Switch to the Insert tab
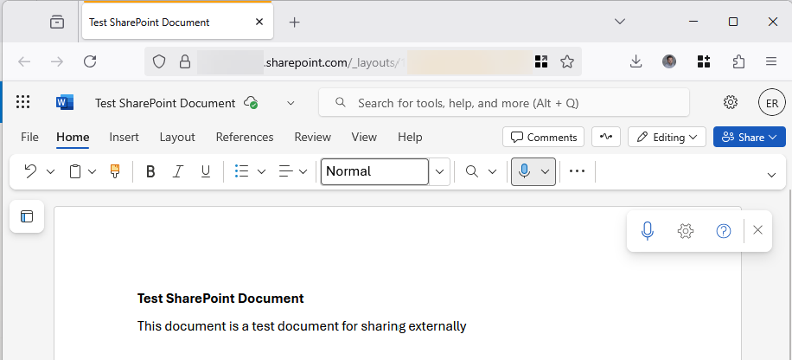The image size is (792, 360). pos(124,137)
